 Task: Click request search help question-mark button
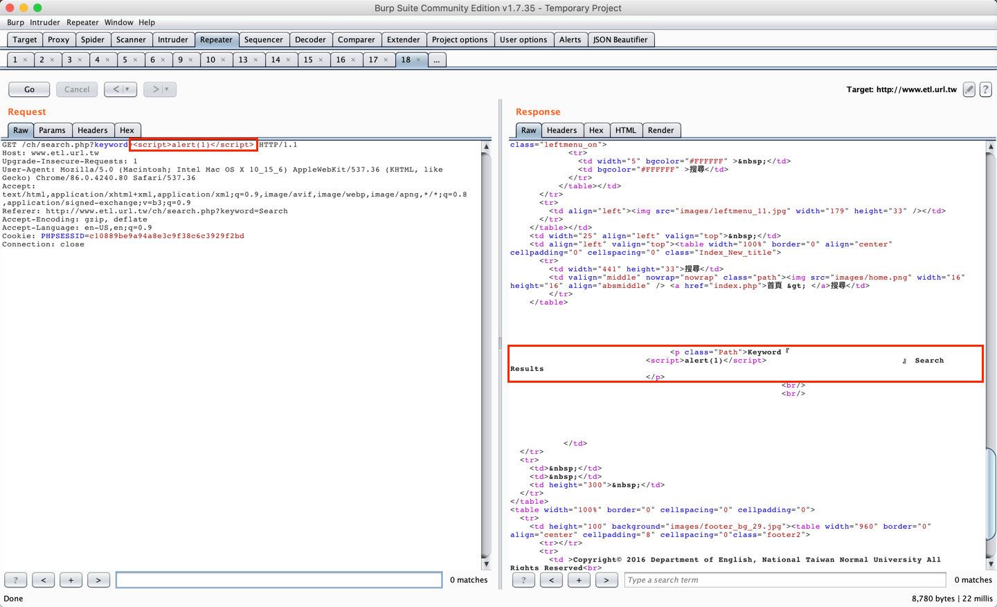coord(16,580)
